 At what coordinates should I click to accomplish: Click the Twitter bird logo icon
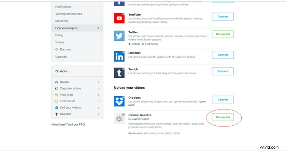coord(119,35)
